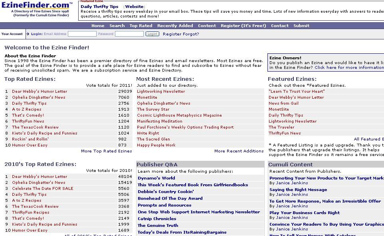Viewport: 384px width, 236px height.
Task: Open Dynamo's World publisher Q&A
Action: [x=156, y=178]
